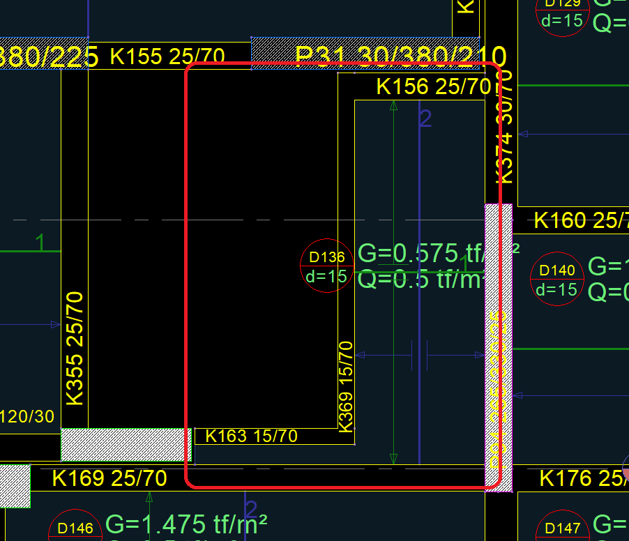The image size is (629, 541).
Task: Select the magenta-outlined hatched column
Action: 499,348
